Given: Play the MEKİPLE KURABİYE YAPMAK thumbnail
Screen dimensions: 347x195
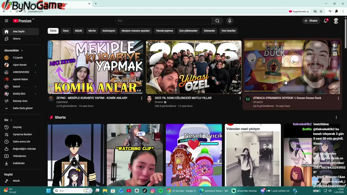Looking at the screenshot, I should click(x=95, y=67).
